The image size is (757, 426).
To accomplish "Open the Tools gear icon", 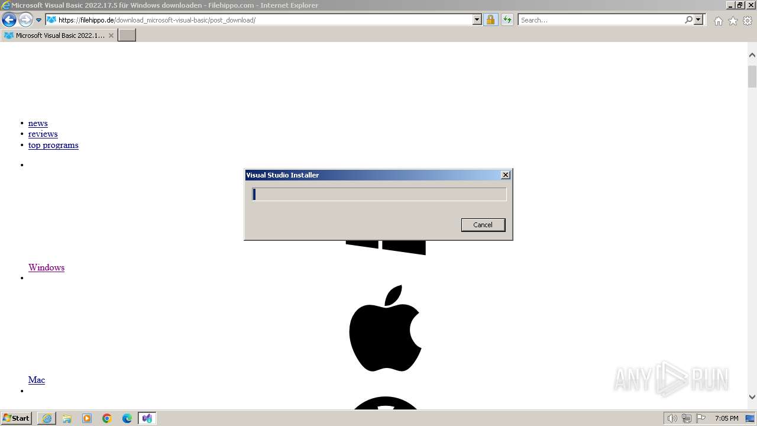I will (x=748, y=21).
